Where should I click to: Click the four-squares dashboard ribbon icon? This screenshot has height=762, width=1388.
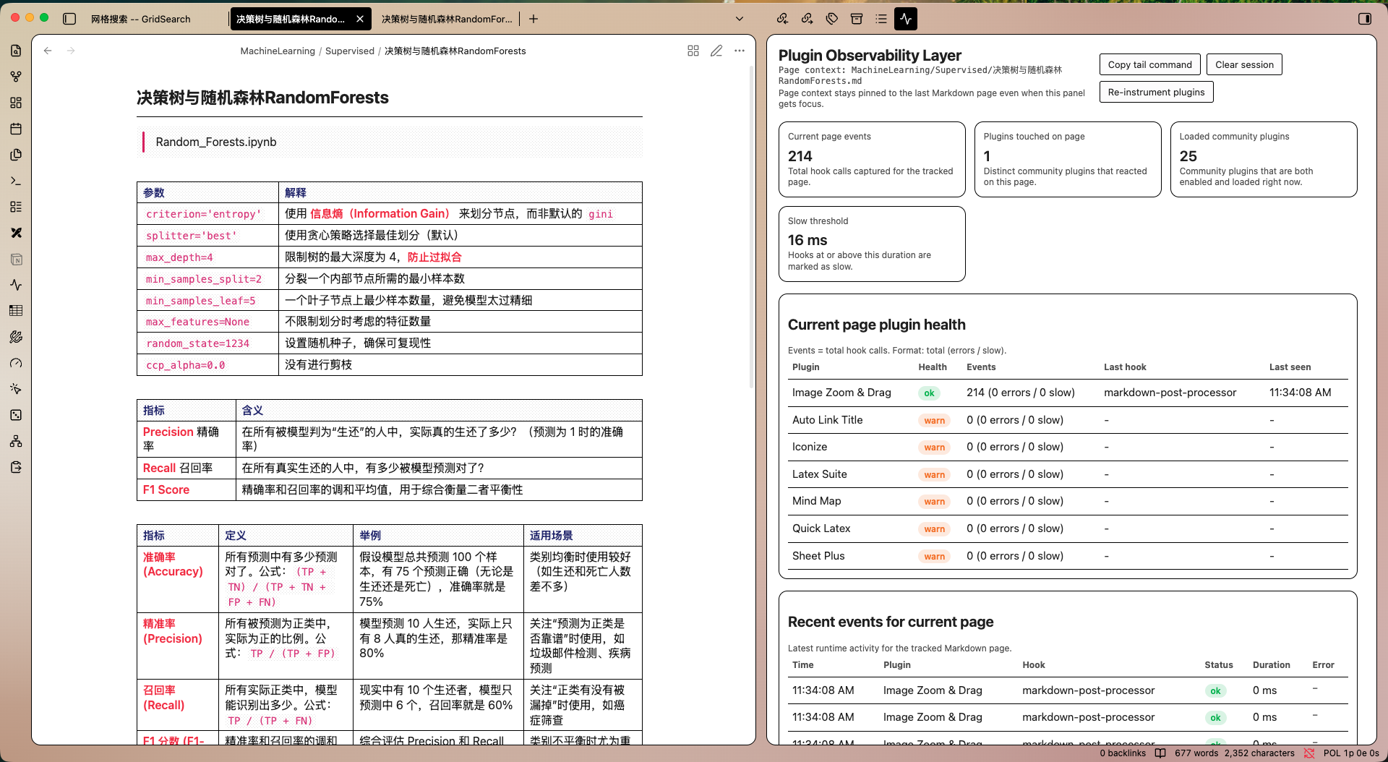(x=16, y=103)
